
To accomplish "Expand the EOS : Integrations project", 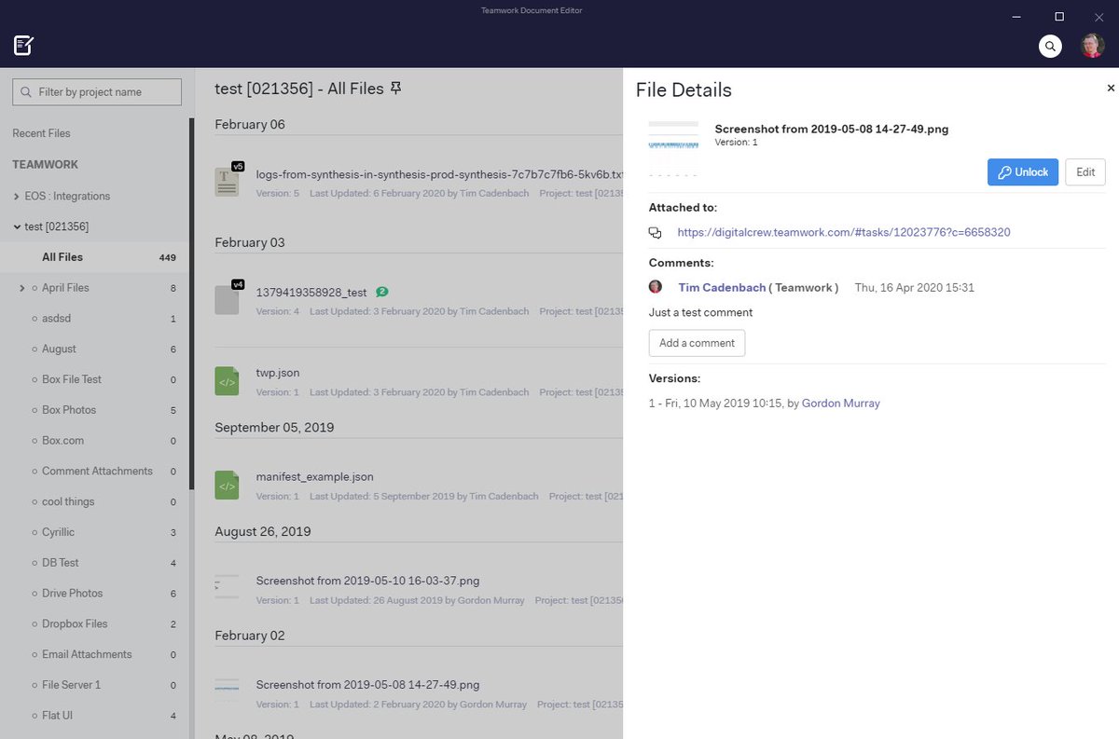I will (16, 197).
